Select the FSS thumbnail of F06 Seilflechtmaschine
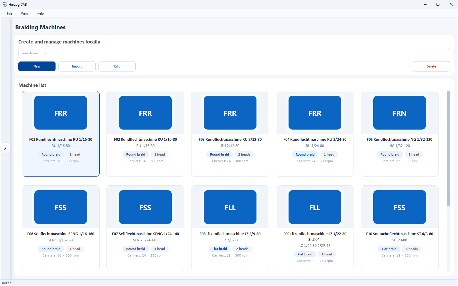The image size is (458, 286). pyautogui.click(x=61, y=207)
